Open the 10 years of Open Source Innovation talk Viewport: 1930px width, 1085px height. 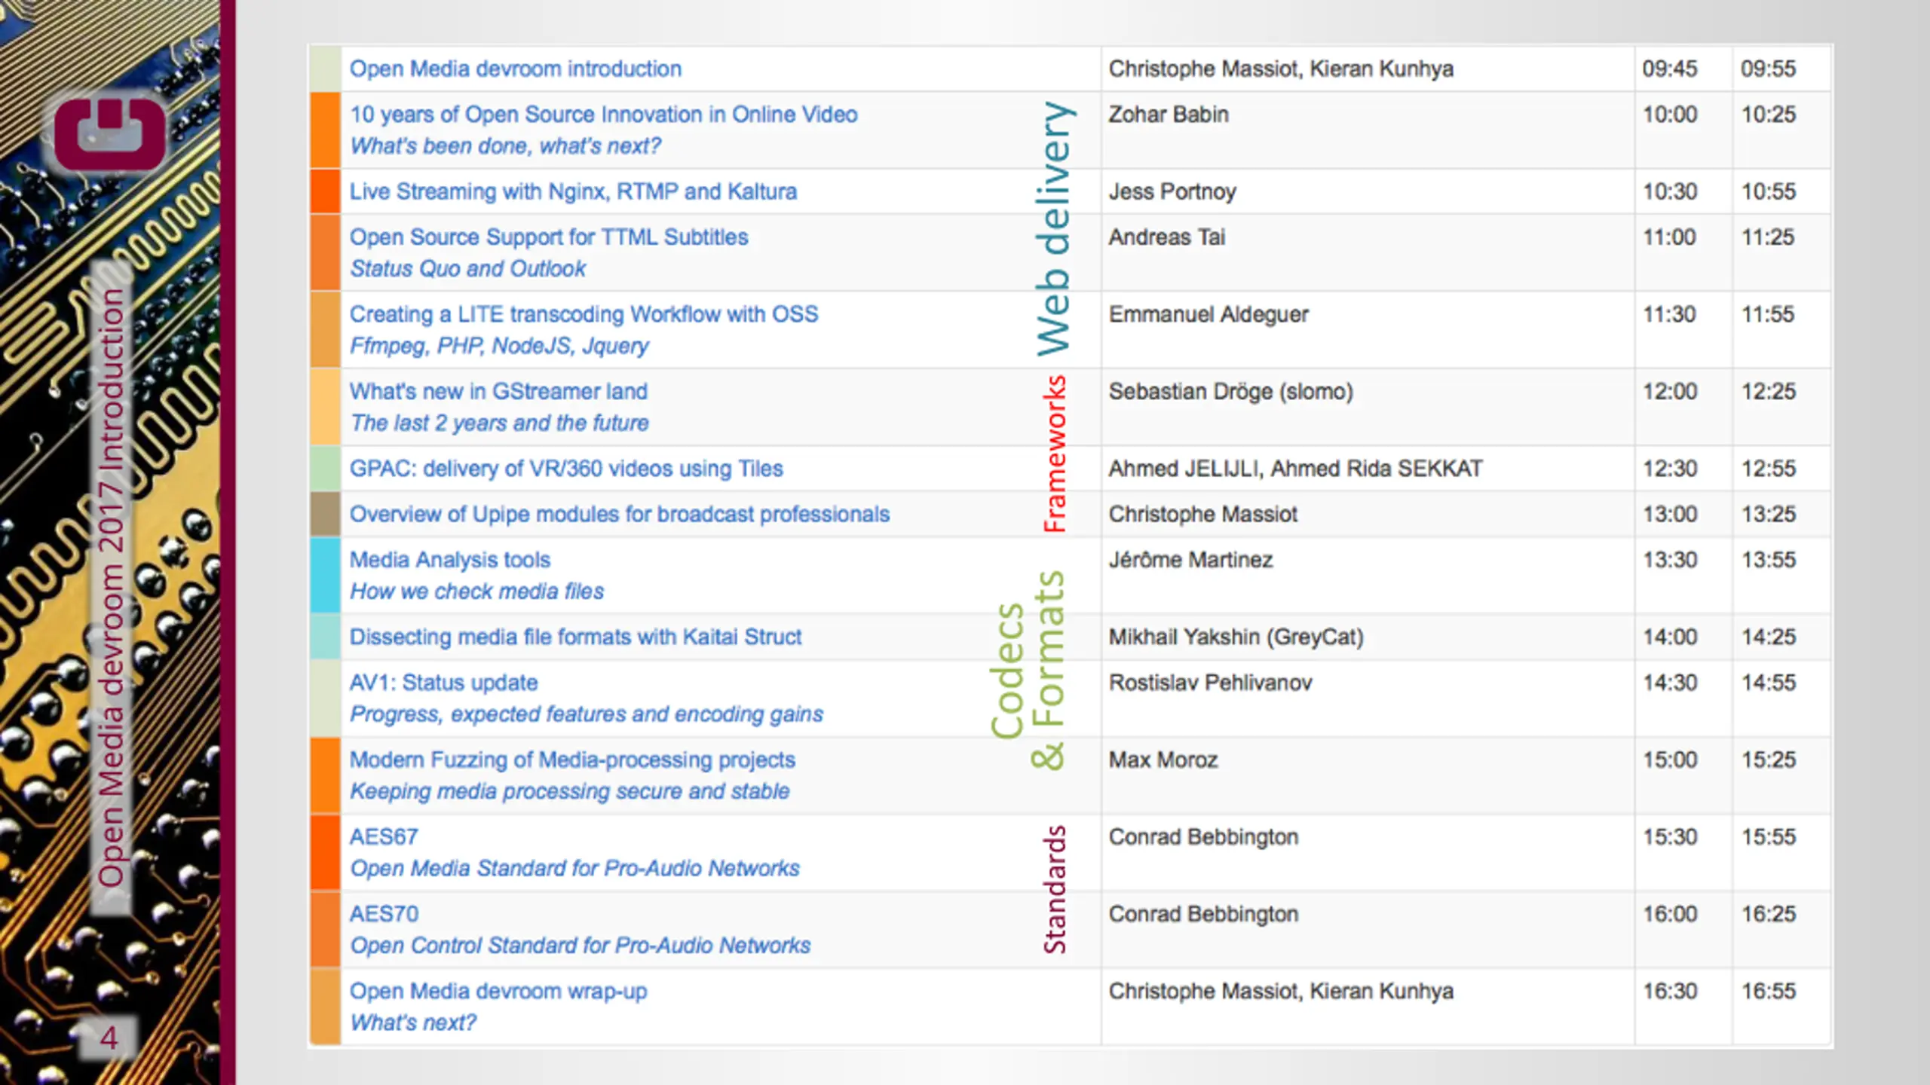point(603,115)
